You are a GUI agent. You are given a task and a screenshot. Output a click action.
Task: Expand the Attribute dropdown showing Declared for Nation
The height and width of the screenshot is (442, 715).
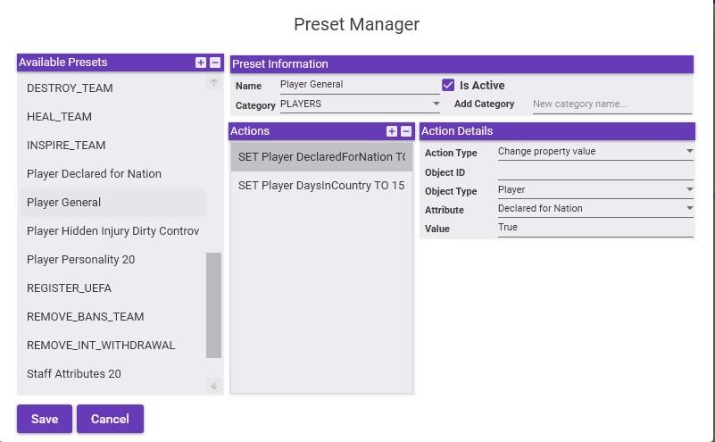pyautogui.click(x=595, y=208)
